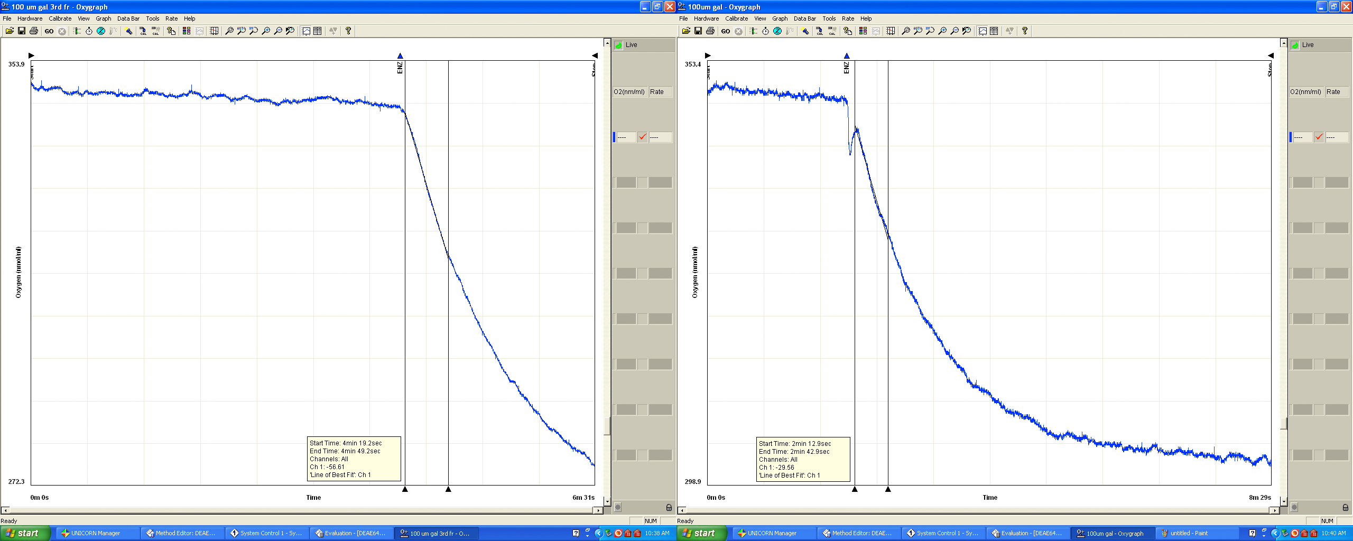The width and height of the screenshot is (1353, 541).
Task: Open the Data Bar menu in '100um gal' window
Action: point(804,18)
